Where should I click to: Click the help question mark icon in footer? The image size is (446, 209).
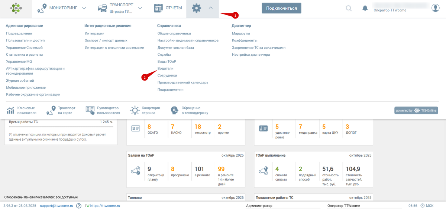point(79,206)
